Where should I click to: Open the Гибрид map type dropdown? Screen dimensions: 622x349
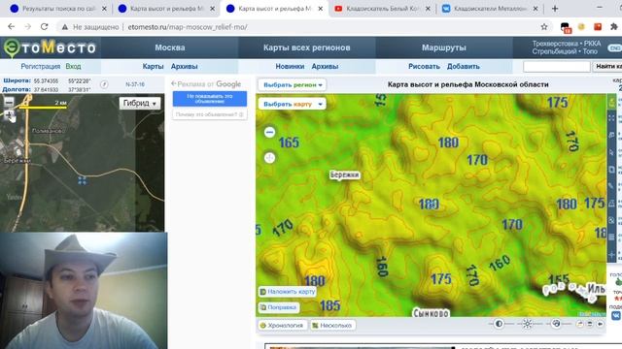pos(140,104)
